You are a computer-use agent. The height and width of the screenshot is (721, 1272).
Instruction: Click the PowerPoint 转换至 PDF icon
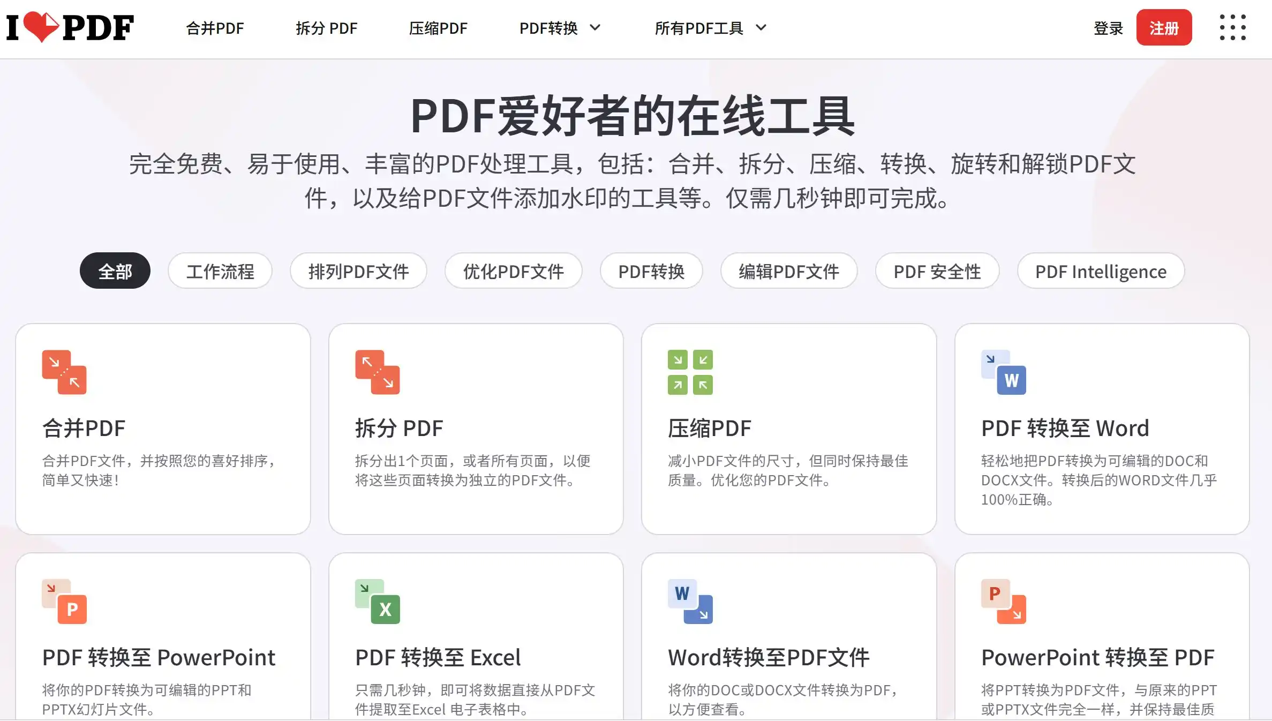point(1004,602)
